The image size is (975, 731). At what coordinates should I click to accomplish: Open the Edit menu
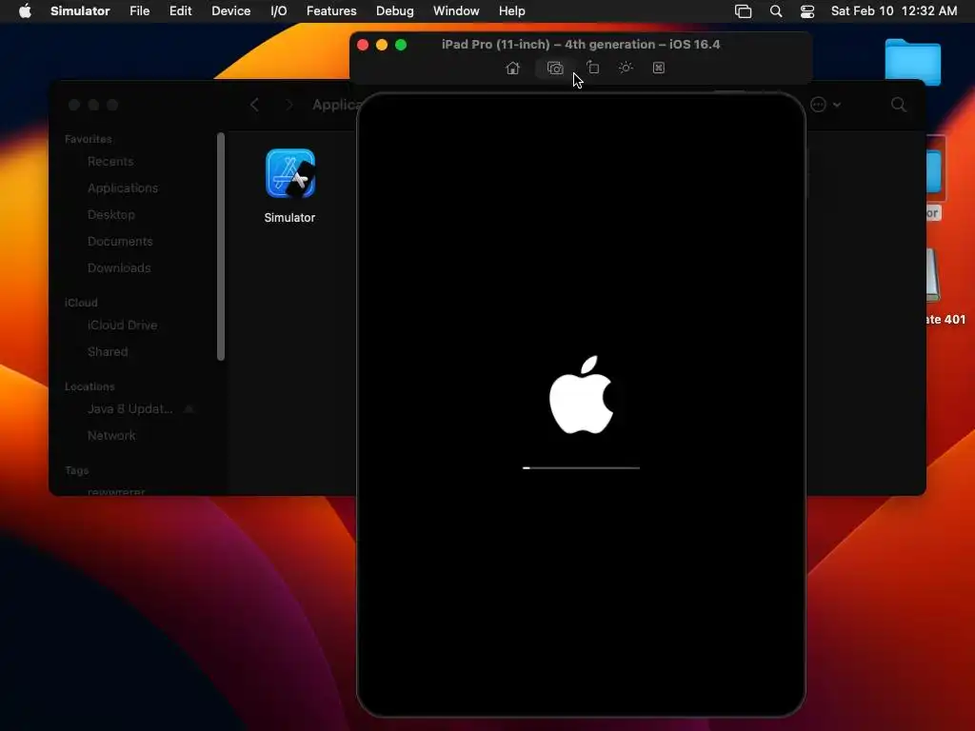point(180,11)
